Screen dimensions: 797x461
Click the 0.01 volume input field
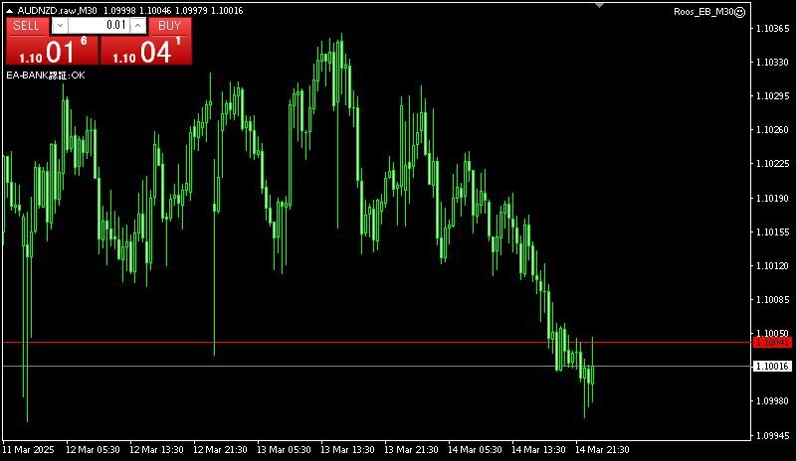[x=98, y=25]
